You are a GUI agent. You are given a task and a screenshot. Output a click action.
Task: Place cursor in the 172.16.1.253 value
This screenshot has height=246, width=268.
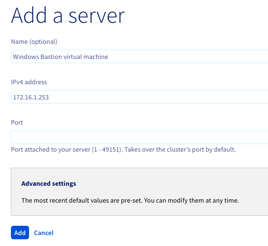coord(31,97)
